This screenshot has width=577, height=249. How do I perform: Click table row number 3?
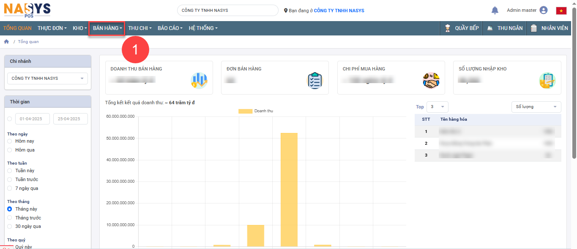(x=488, y=155)
